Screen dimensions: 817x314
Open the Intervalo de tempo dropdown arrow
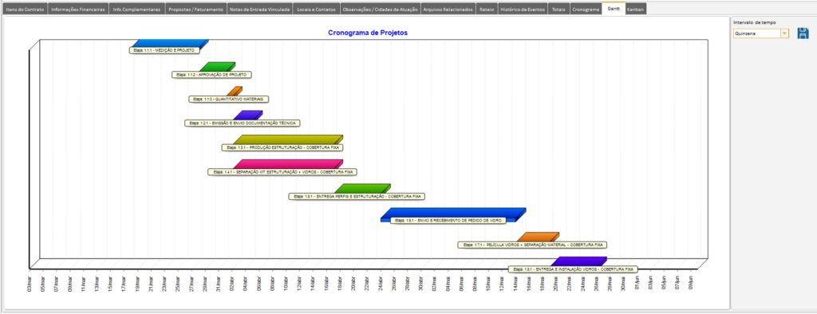(x=784, y=33)
